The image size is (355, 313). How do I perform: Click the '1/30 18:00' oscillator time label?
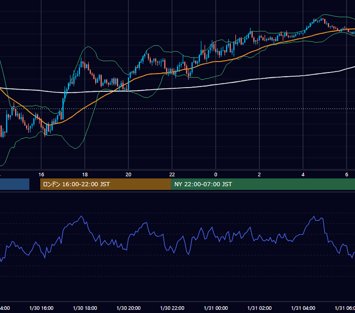pyautogui.click(x=85, y=308)
